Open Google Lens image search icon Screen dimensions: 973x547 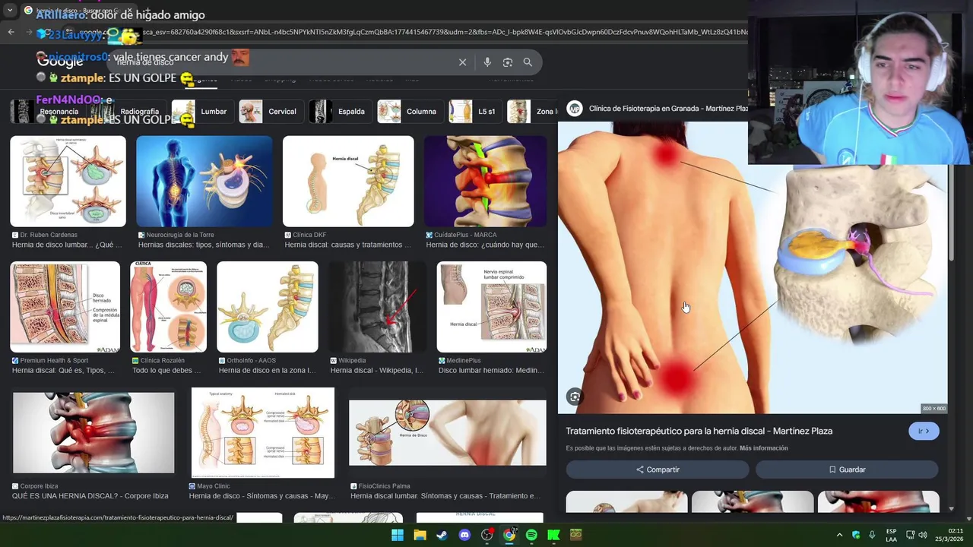tap(508, 62)
